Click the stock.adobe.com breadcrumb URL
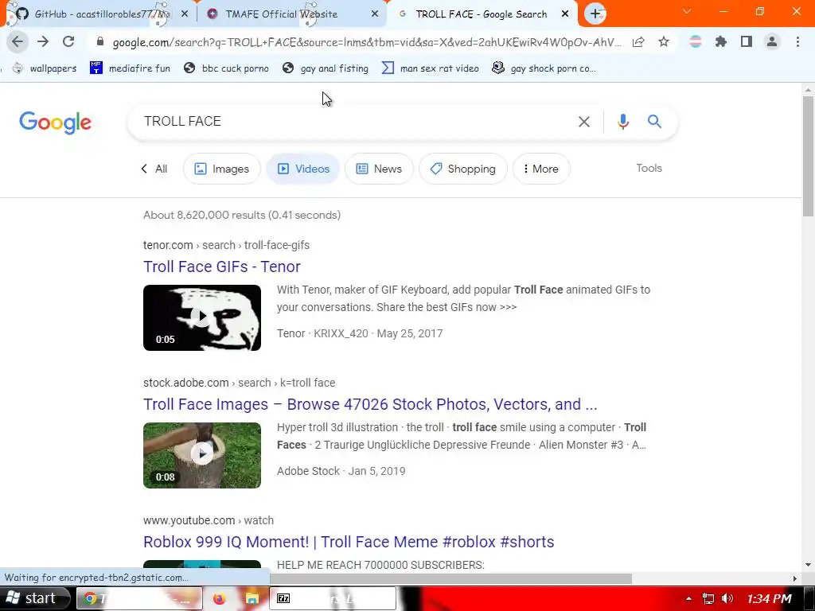Viewport: 815px width, 611px height. 239,383
